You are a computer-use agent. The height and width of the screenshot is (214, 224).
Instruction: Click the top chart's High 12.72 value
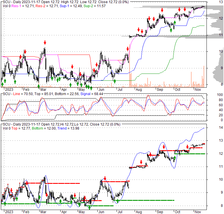70,2
